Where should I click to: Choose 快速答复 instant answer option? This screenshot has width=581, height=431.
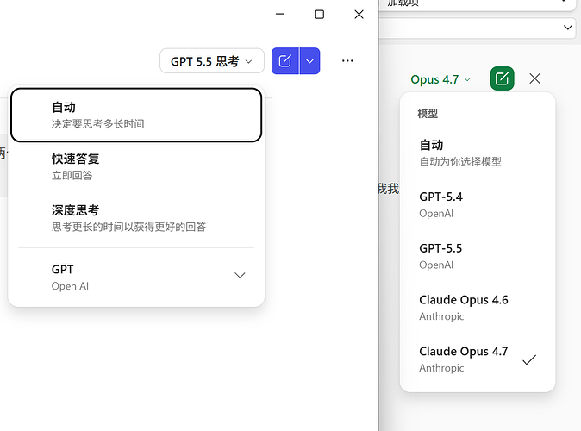point(136,166)
